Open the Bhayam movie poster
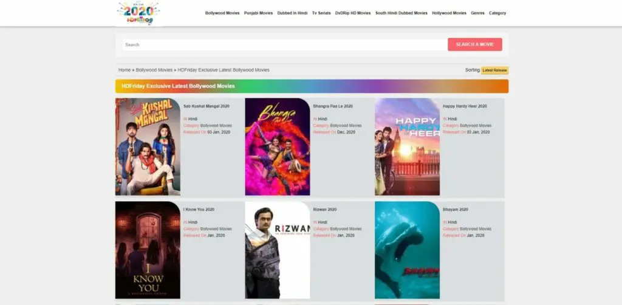This screenshot has width=622, height=305. 407,250
